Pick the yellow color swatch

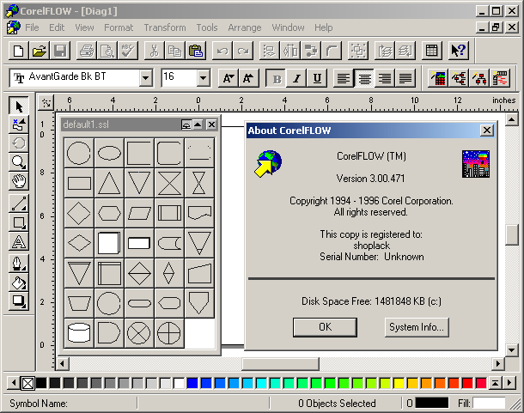399,383
